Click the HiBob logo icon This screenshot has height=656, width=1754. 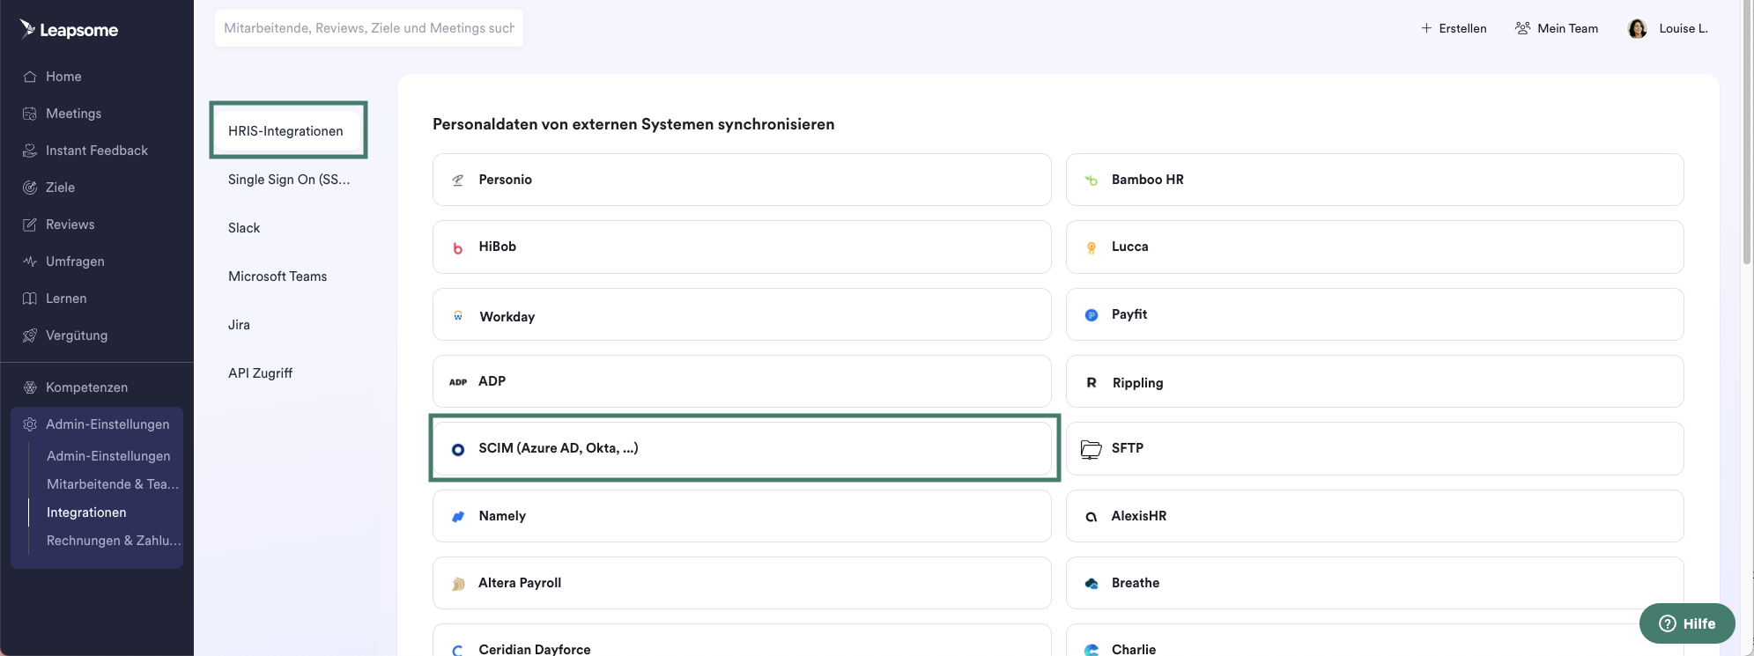click(x=458, y=247)
